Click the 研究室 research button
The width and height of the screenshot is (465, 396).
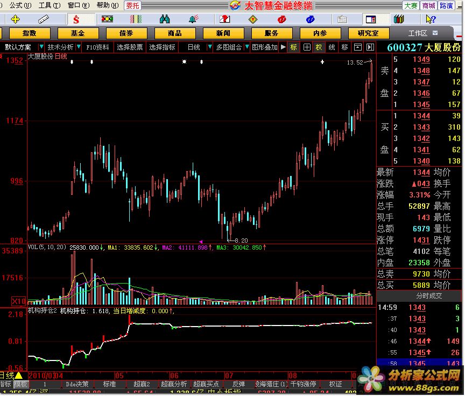click(x=368, y=33)
